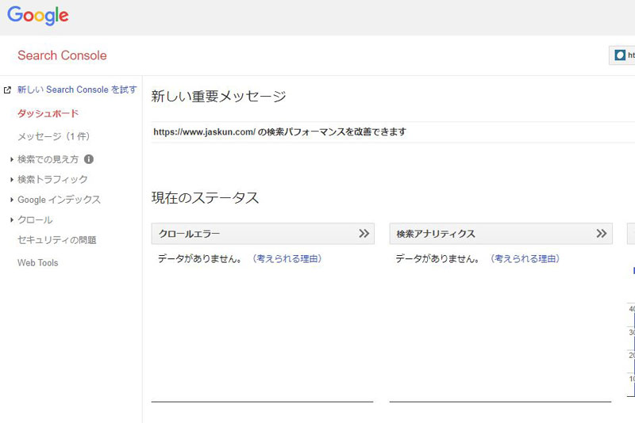The height and width of the screenshot is (423, 635).
Task: Click double-chevron icon on クロールエラー
Action: pyautogui.click(x=364, y=234)
